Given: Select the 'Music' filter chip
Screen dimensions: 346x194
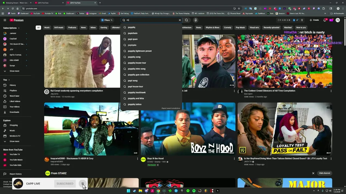Looking at the screenshot, I should pos(47,27).
